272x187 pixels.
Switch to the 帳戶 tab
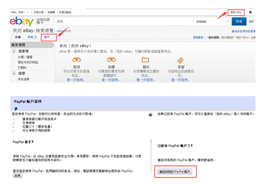pyautogui.click(x=47, y=37)
